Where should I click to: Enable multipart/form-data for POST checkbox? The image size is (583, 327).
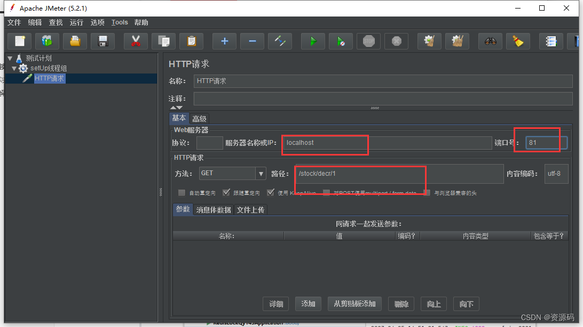click(326, 192)
